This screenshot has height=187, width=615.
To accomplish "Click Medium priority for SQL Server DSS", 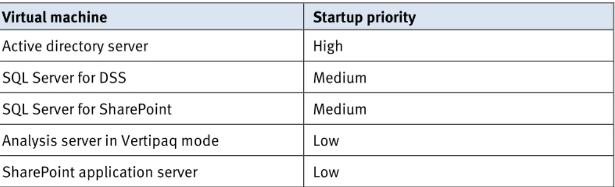I will [340, 78].
